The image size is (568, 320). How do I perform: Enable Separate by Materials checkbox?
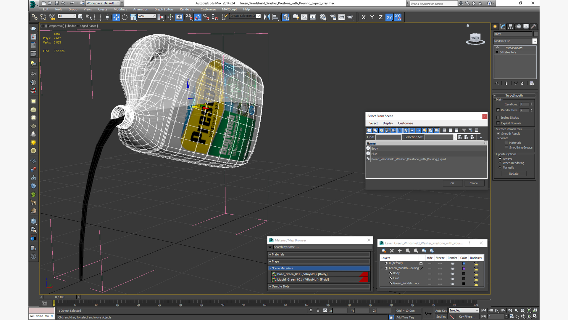point(506,143)
